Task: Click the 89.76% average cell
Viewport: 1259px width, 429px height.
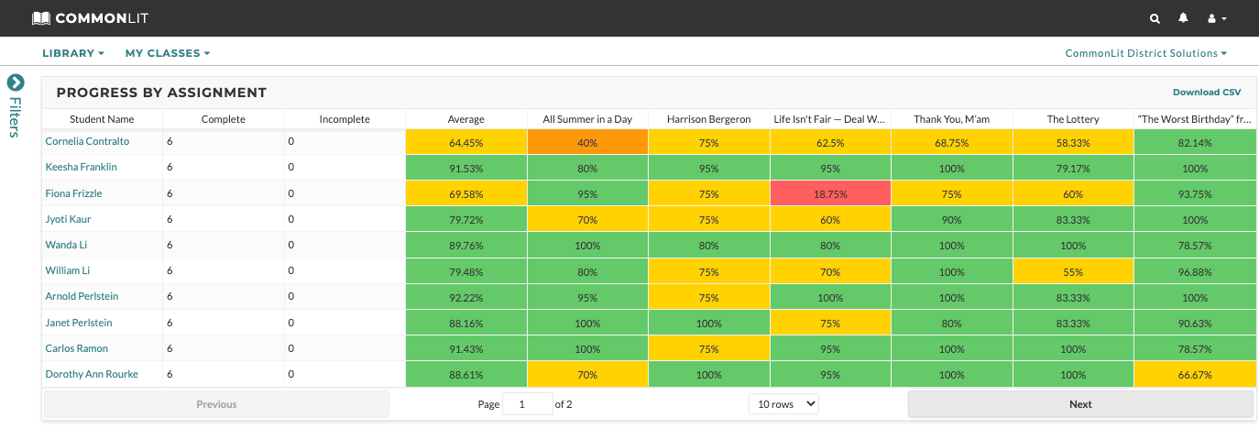Action: point(466,245)
